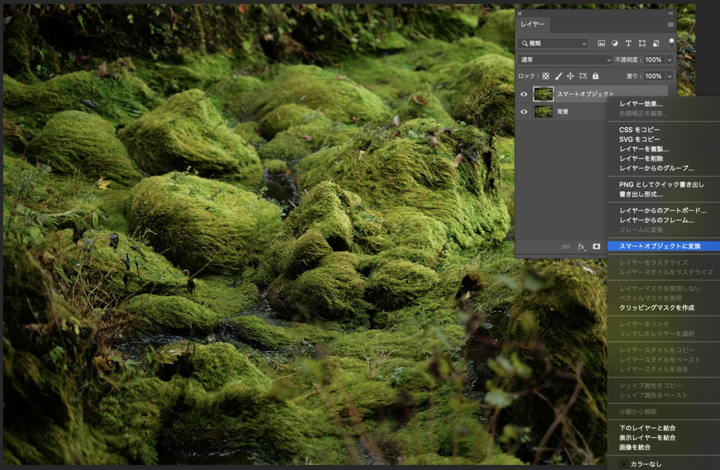Choose 書き出し形式... menu entry
The image size is (720, 470).
pos(641,194)
